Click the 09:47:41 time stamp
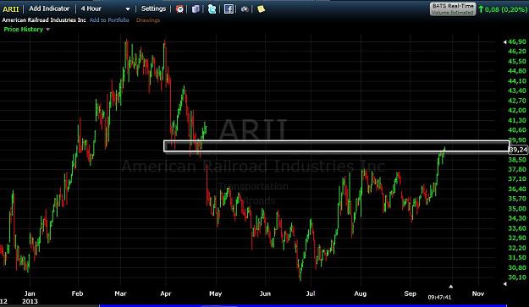The image size is (529, 307). (x=439, y=297)
